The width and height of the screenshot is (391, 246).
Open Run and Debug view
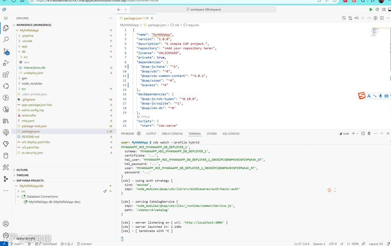pos(6,63)
